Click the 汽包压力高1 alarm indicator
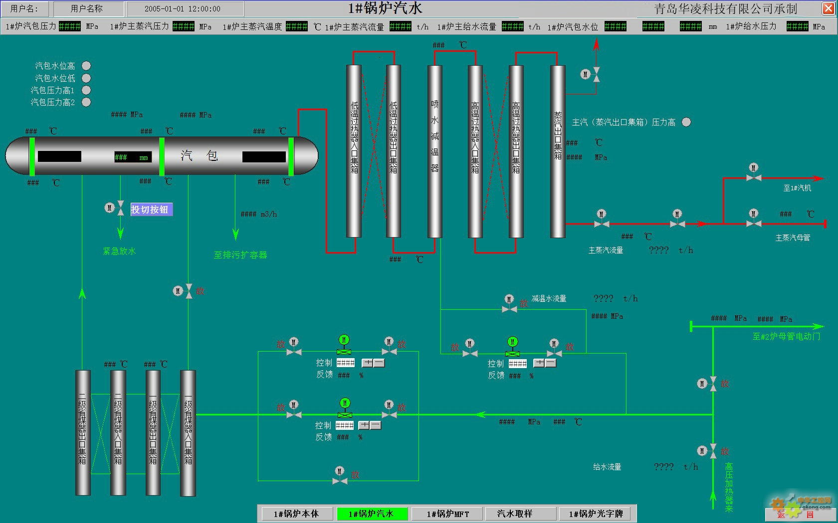The height and width of the screenshot is (523, 838). point(86,90)
